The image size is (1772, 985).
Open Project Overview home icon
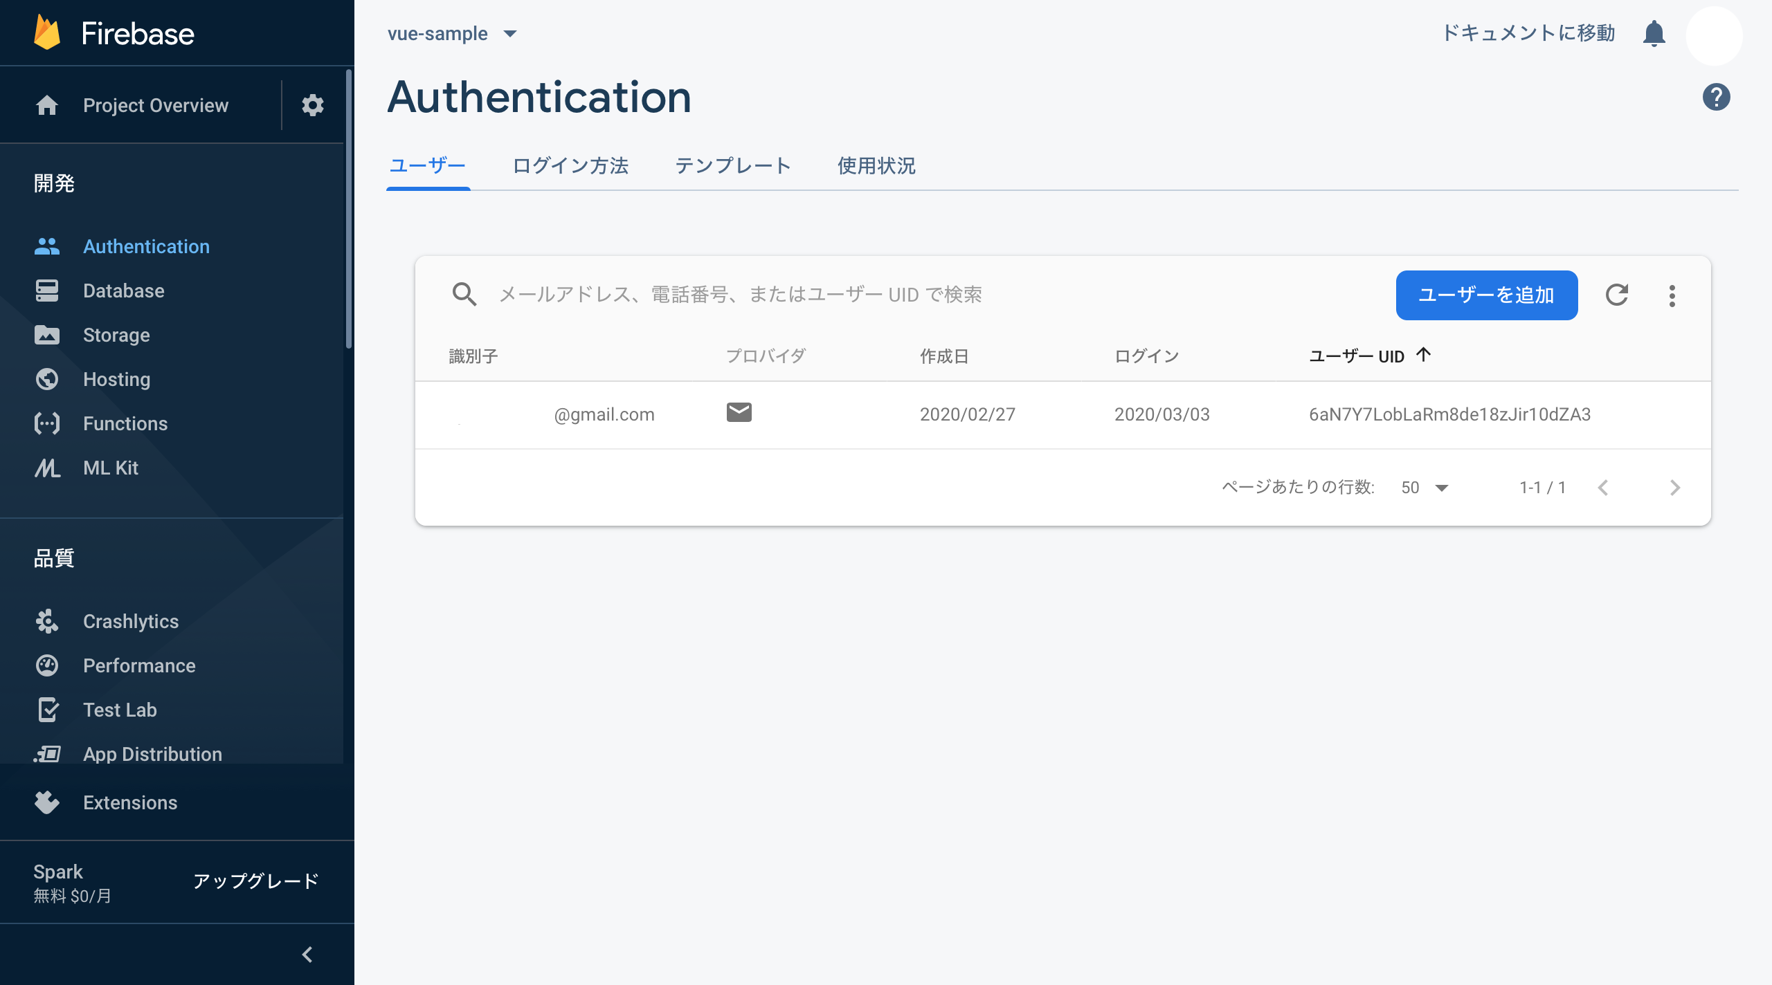pos(47,105)
